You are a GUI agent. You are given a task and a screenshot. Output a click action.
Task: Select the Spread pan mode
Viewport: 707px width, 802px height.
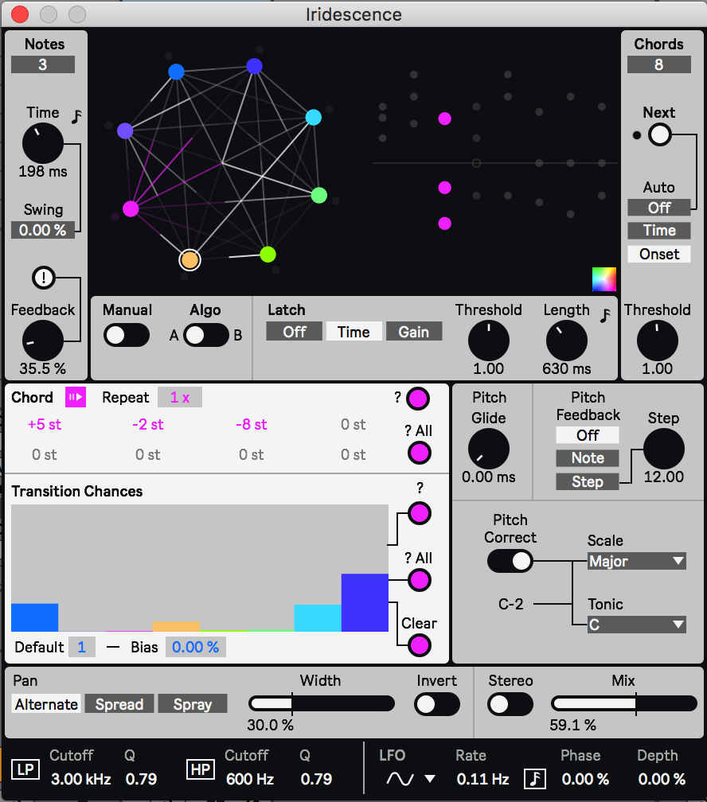(x=119, y=704)
